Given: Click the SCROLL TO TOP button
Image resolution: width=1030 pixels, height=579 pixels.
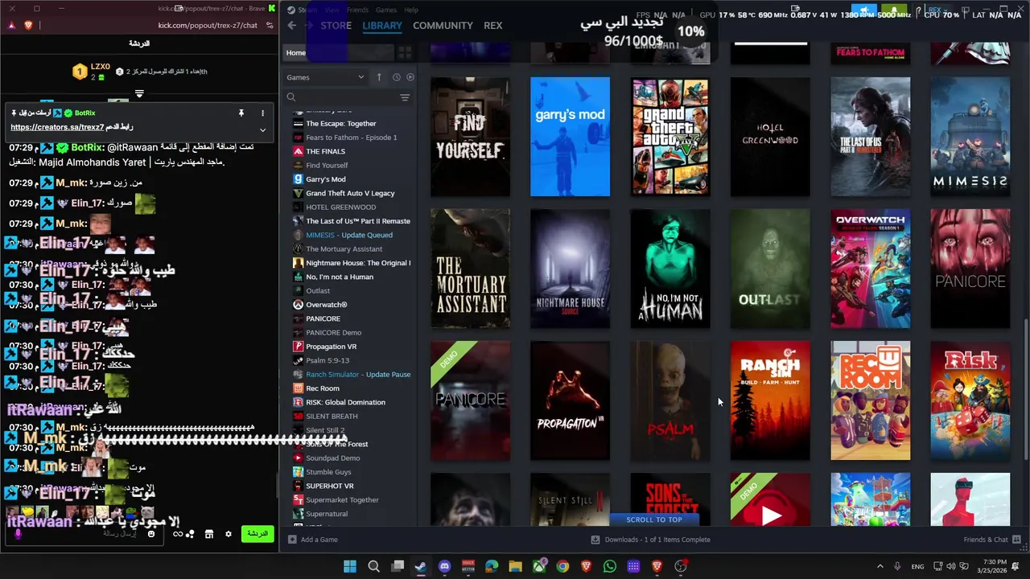Looking at the screenshot, I should click(x=654, y=519).
